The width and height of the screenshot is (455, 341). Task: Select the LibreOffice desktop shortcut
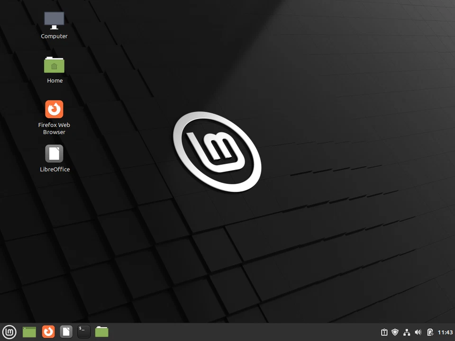(x=54, y=153)
